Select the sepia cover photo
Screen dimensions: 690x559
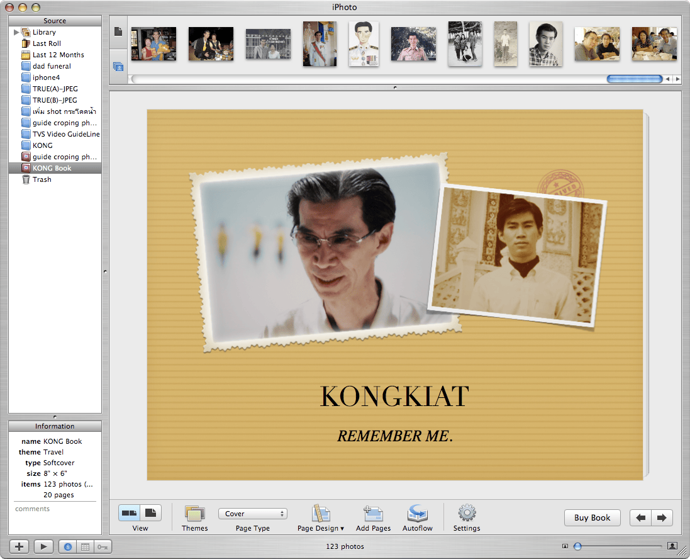[x=517, y=254]
